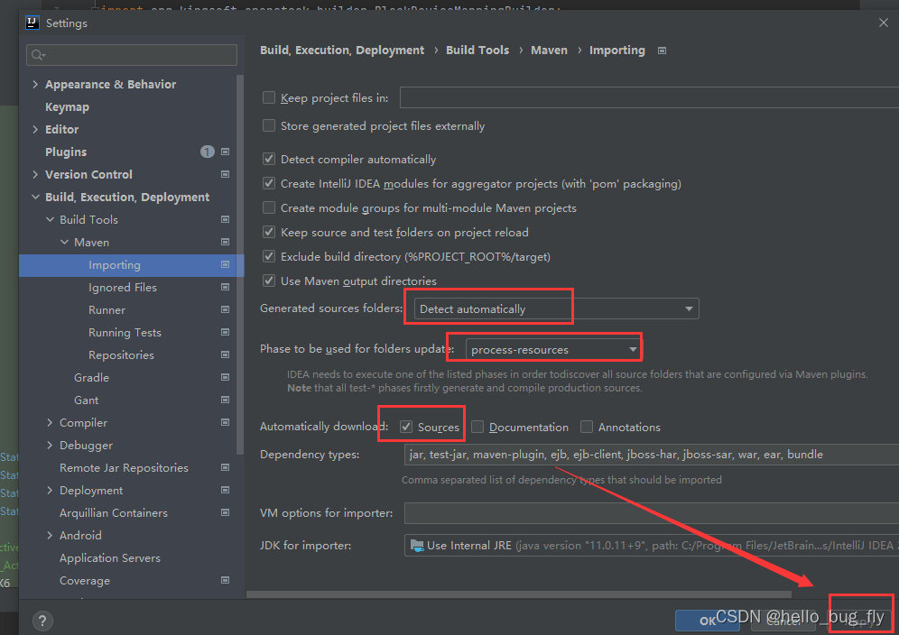
Task: Open Generated sources folders dropdown
Action: pyautogui.click(x=556, y=308)
